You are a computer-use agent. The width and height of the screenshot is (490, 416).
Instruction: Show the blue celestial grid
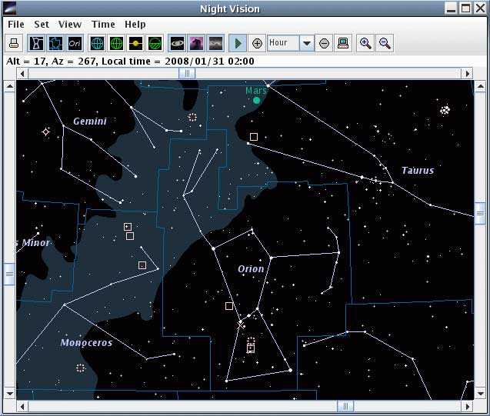[97, 43]
